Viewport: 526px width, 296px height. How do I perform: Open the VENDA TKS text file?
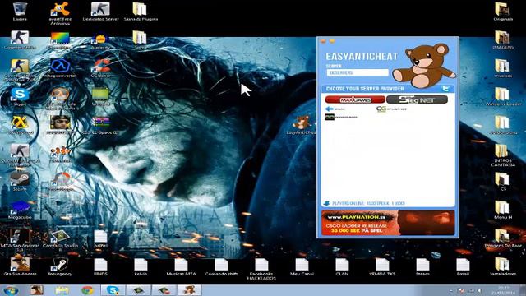(382, 266)
